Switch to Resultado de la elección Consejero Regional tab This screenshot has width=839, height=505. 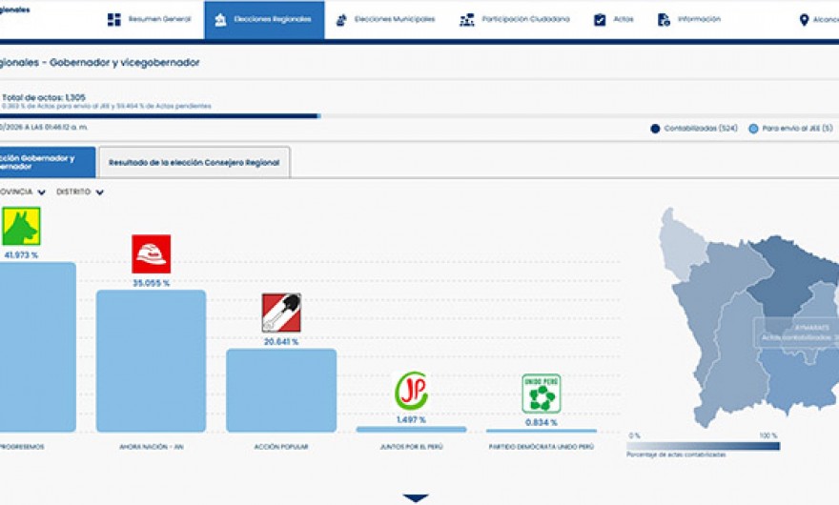coord(194,162)
